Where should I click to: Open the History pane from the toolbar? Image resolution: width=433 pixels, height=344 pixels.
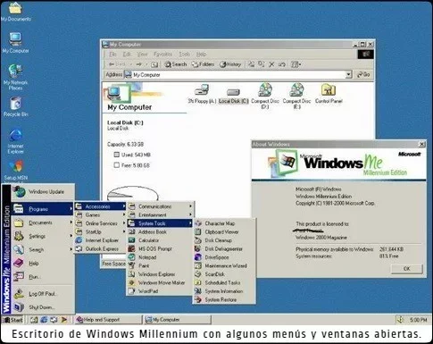230,64
